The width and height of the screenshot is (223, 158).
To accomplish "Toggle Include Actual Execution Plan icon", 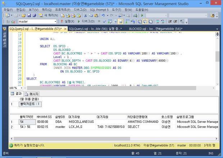I will click(x=127, y=21).
